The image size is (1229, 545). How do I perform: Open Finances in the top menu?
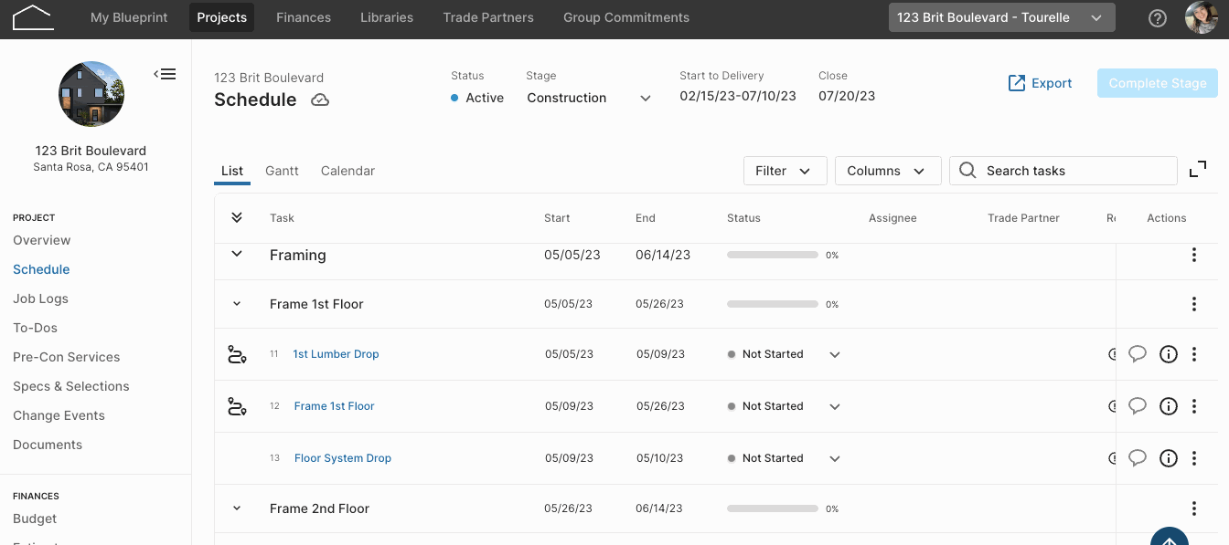(x=304, y=17)
